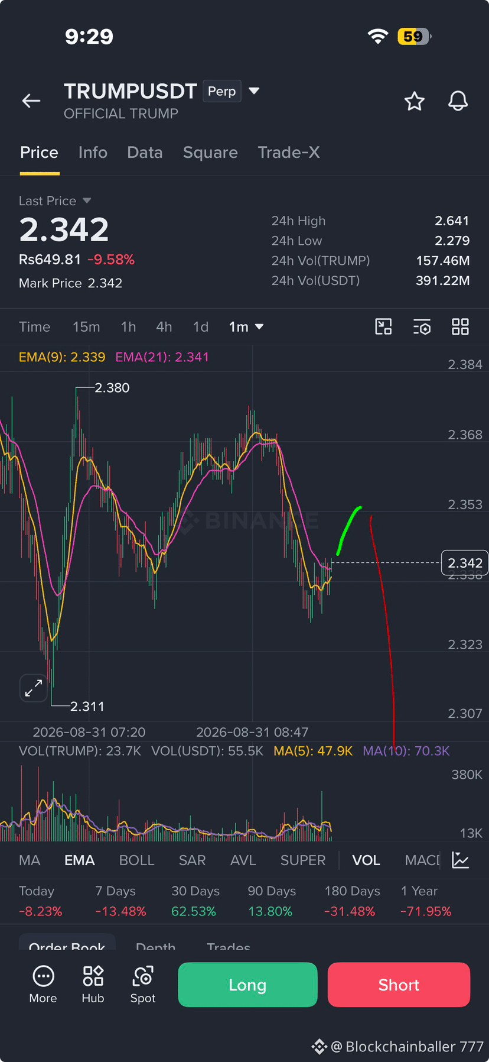This screenshot has height=1062, width=489.
Task: Tap the Rs649.81 converted price
Action: click(x=50, y=260)
